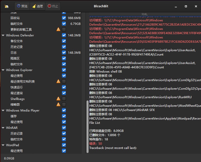The image size is (201, 162).
Task: Collapse the Windows Defender tree group
Action: pyautogui.click(x=3, y=35)
